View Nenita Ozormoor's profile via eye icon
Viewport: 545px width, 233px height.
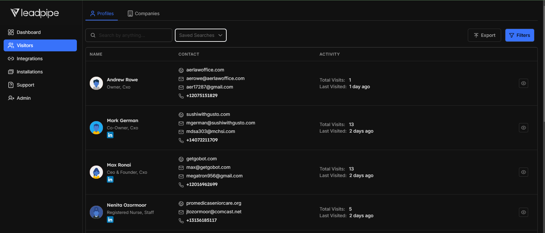(524, 212)
